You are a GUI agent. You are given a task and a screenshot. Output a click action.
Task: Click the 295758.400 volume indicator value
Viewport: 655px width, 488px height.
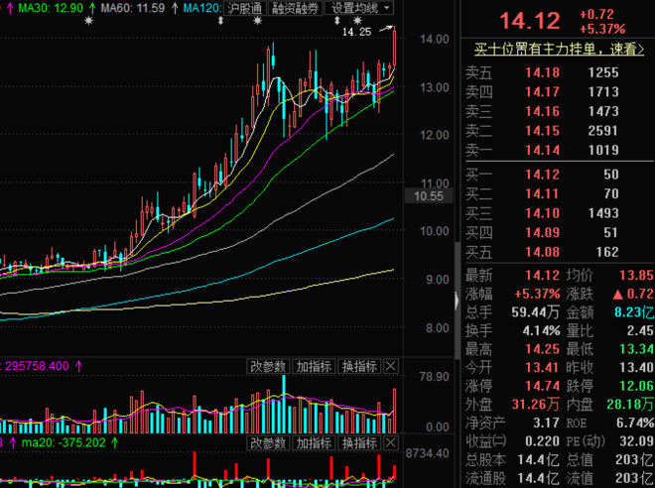coord(37,367)
